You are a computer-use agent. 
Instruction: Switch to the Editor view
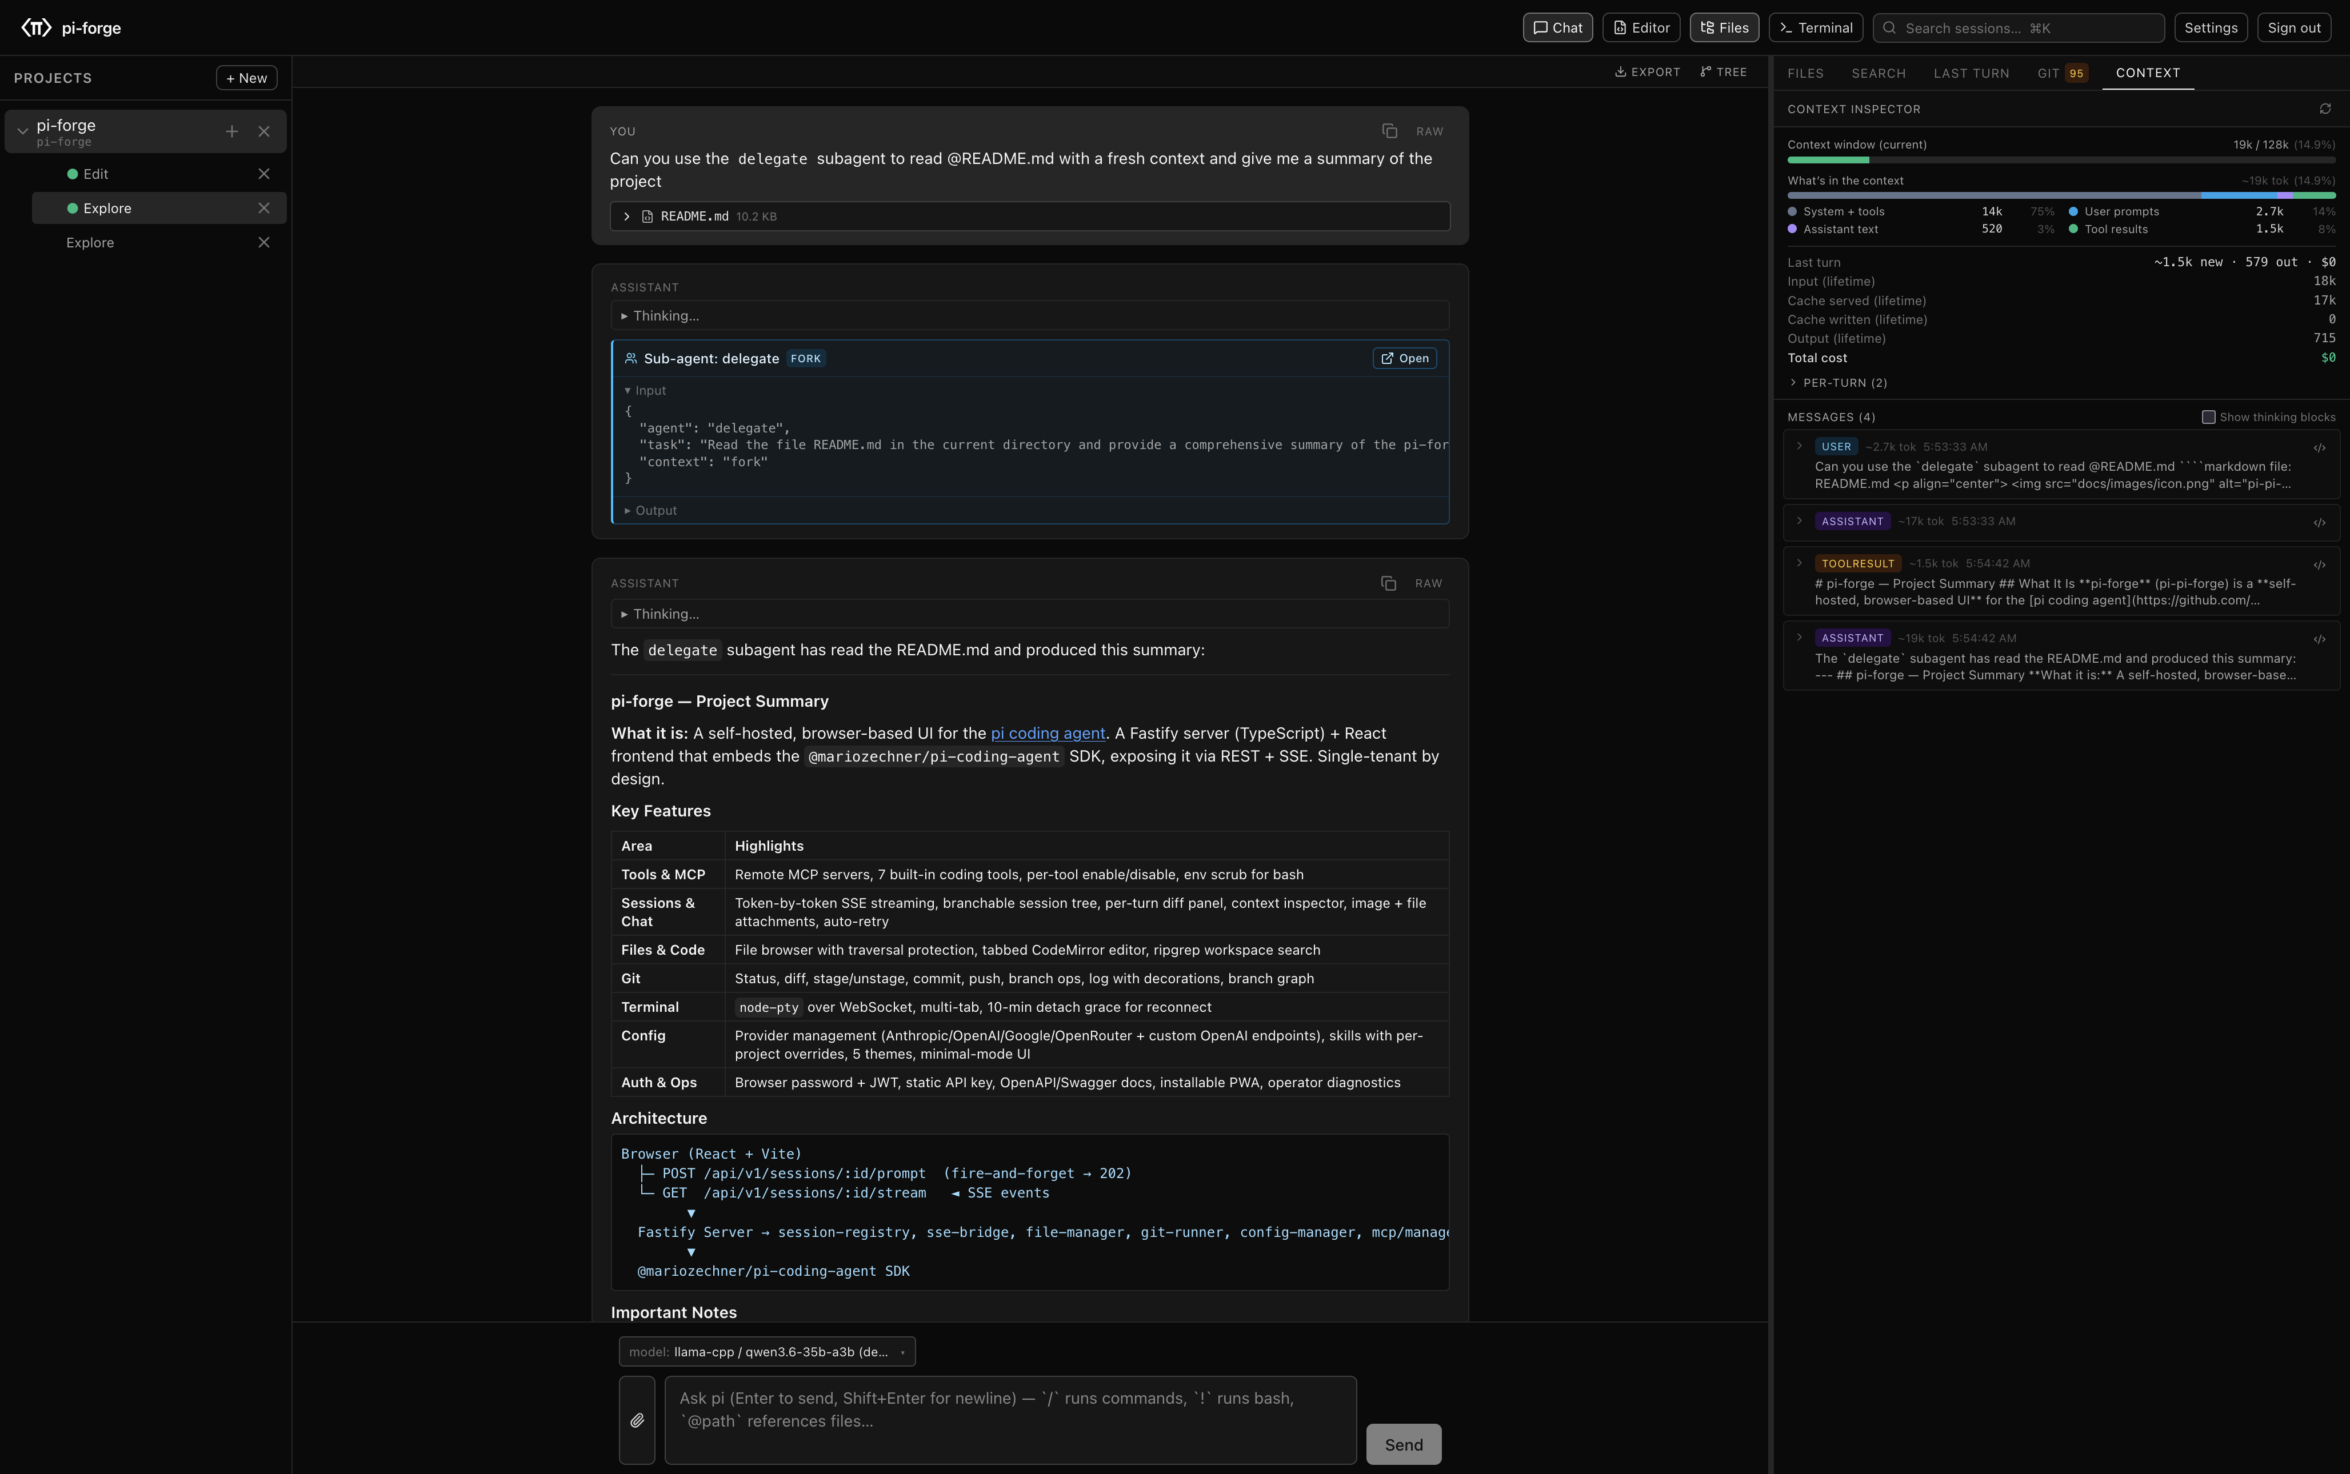(1641, 27)
